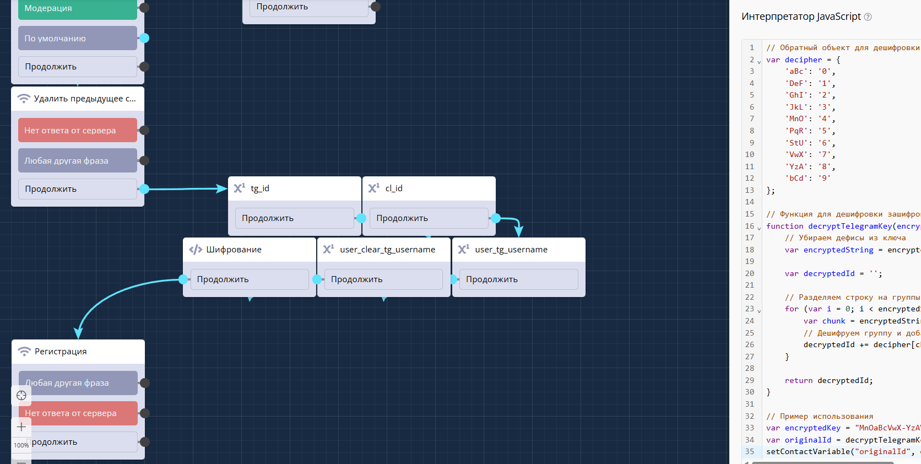Screen dimensions: 921x464
Task: Click the code editor horizontal scrollbar
Action: (822, 462)
